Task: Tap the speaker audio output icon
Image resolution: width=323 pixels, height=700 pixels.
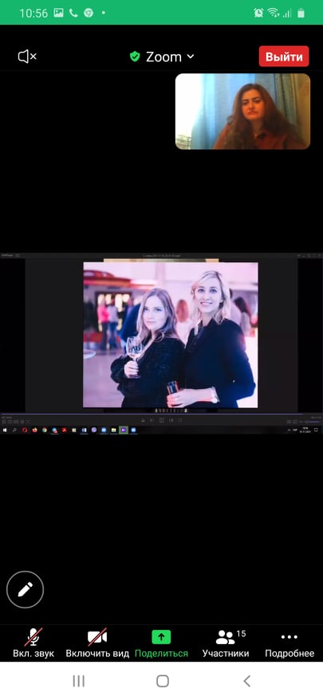Action: pyautogui.click(x=27, y=57)
